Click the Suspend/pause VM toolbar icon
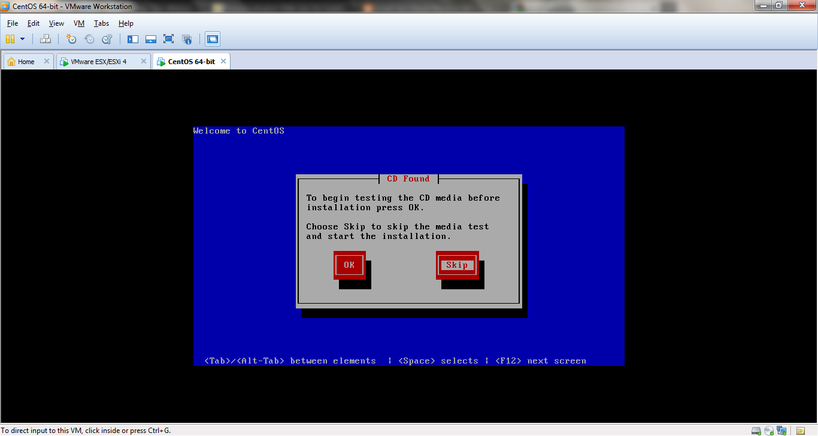The image size is (818, 436). pyautogui.click(x=10, y=39)
